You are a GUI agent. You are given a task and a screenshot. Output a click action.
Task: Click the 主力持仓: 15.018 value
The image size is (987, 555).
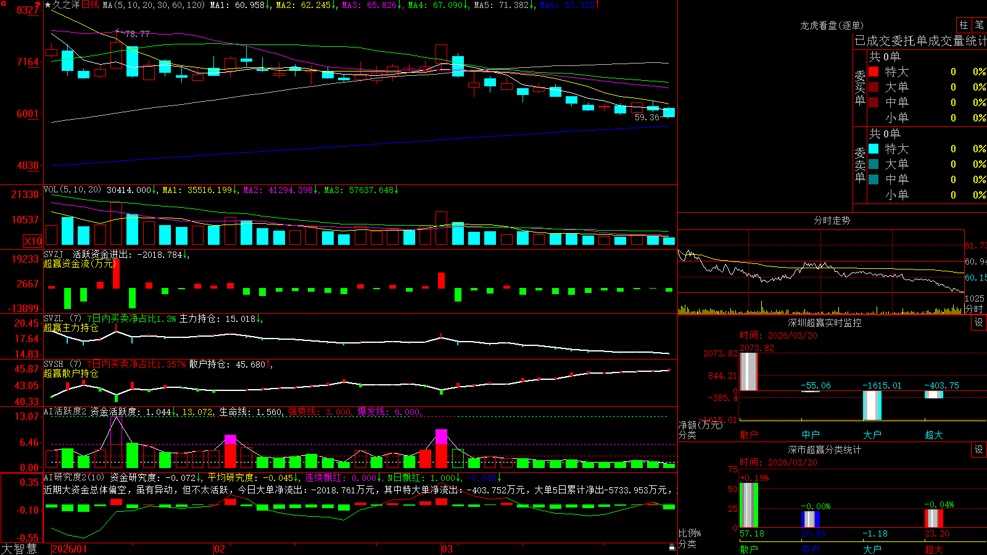[217, 318]
